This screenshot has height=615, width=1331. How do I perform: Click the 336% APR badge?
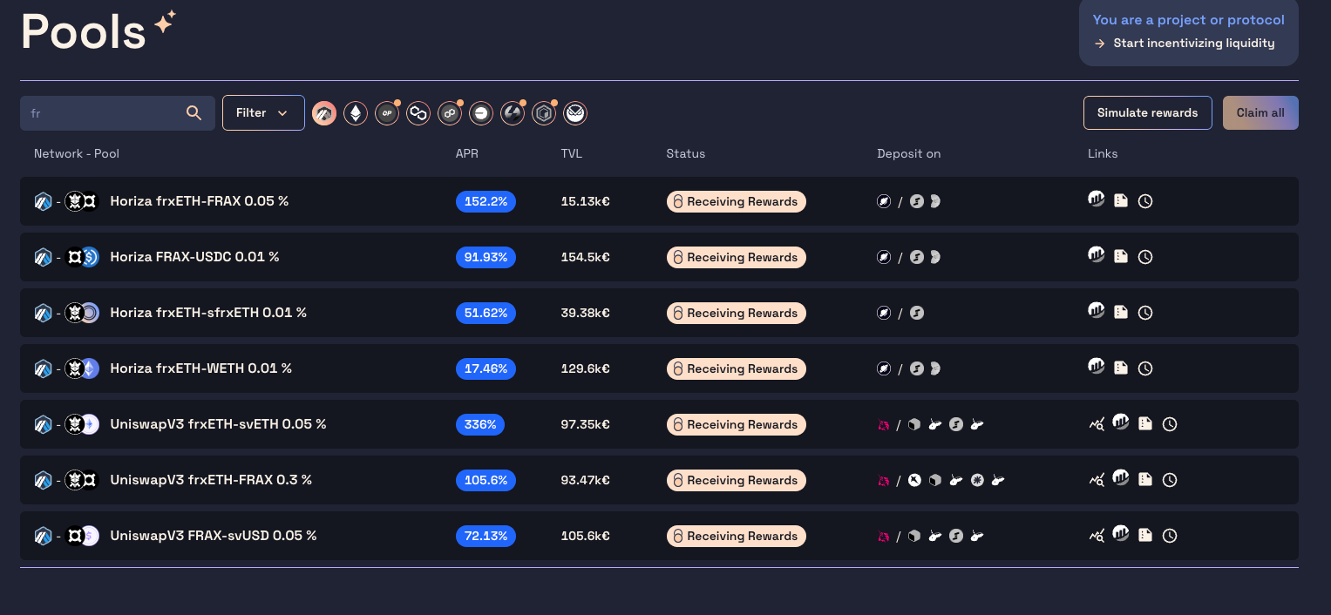(480, 424)
